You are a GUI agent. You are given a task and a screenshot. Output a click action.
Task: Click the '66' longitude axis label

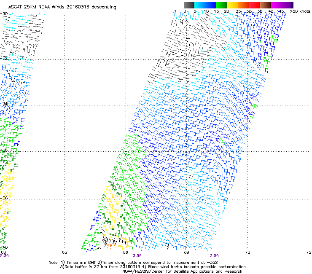click(x=126, y=253)
